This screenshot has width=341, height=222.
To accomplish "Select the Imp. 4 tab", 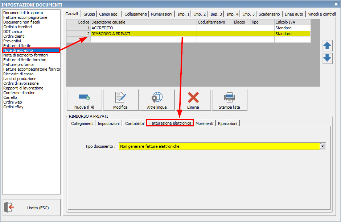I will point(233,14).
